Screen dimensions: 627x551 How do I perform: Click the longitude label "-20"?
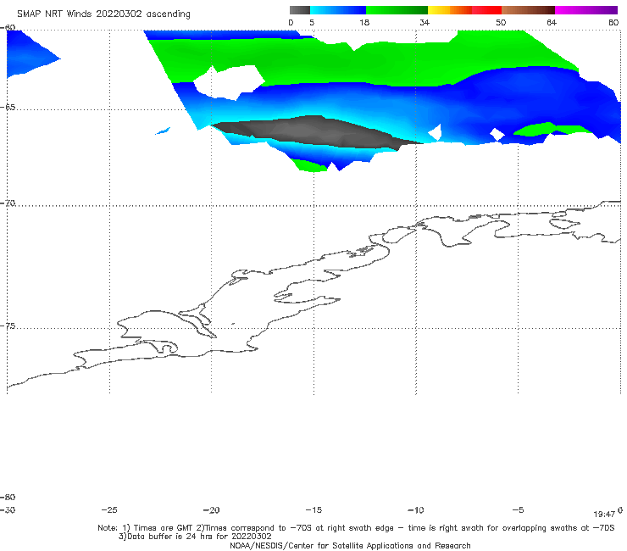pos(211,510)
